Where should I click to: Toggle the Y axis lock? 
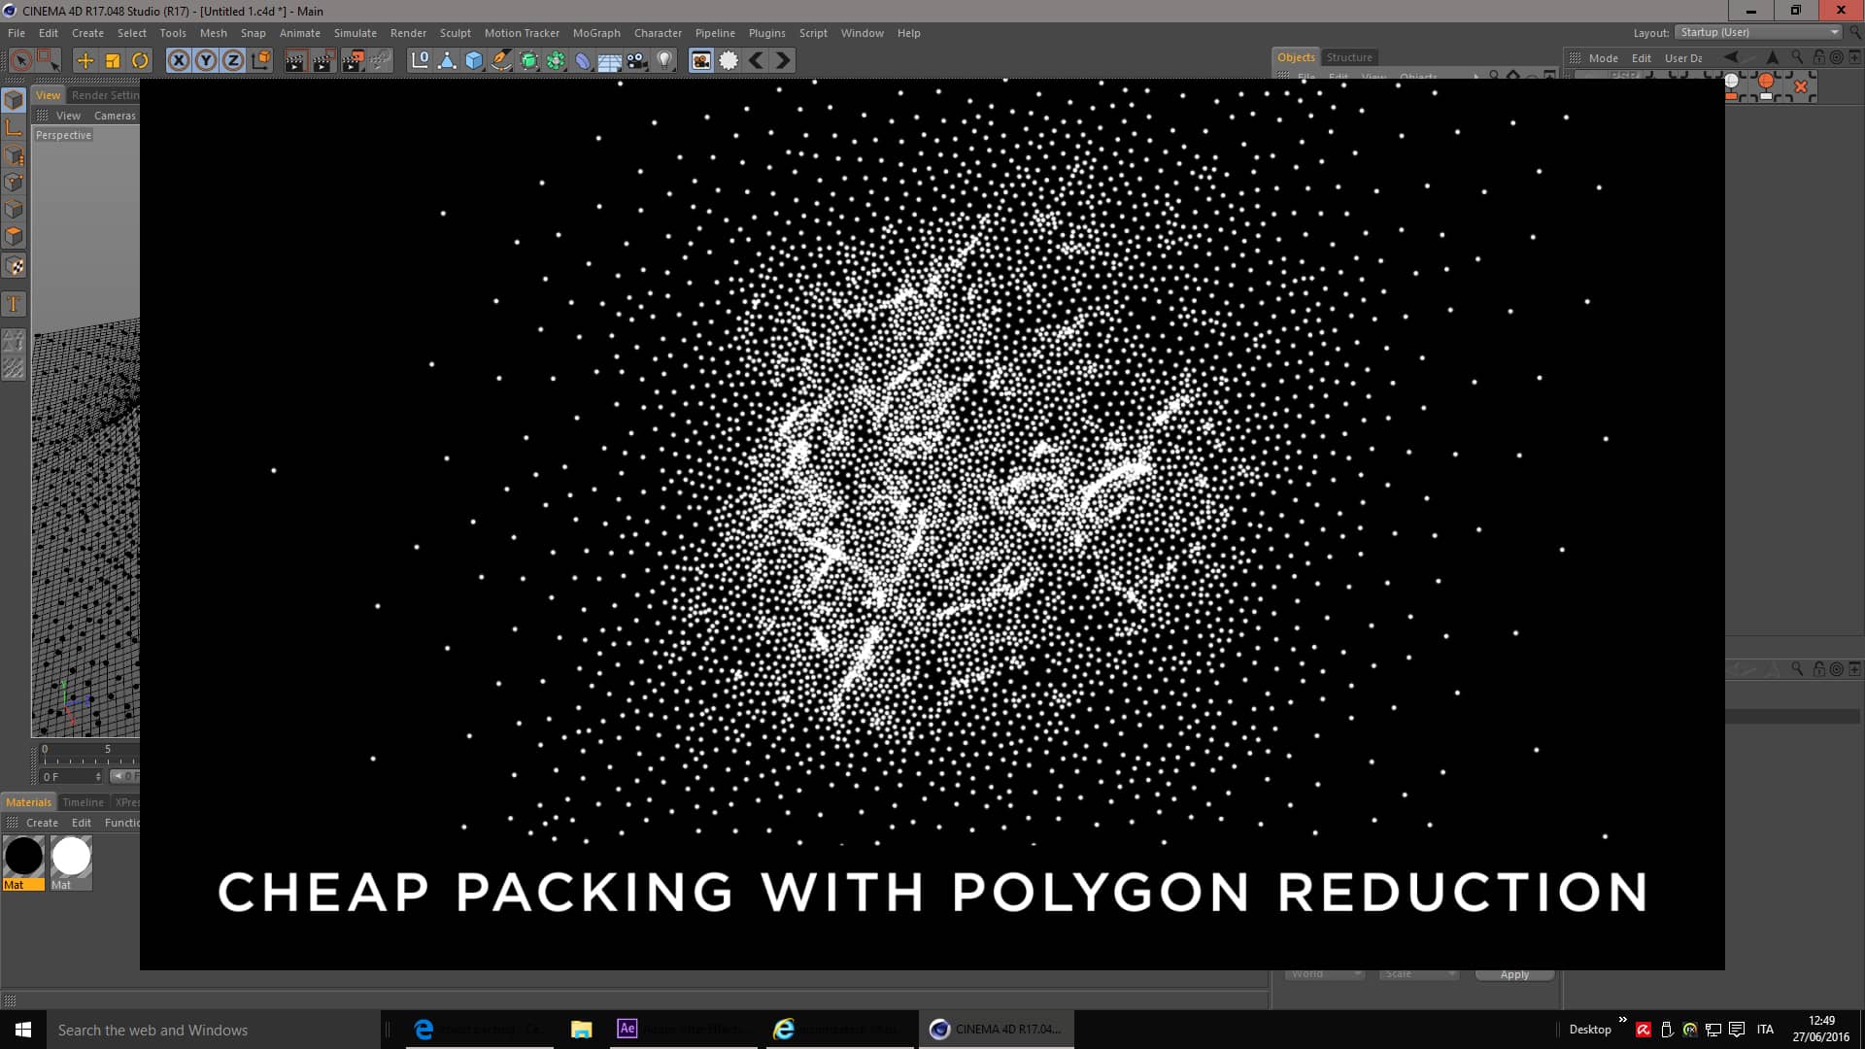205,59
